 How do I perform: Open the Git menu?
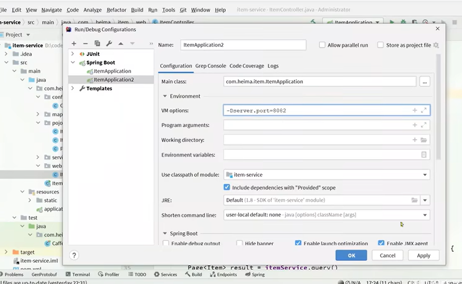(x=183, y=10)
